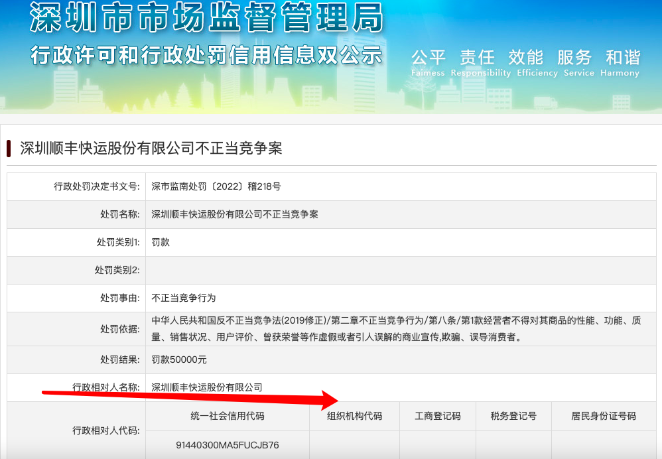Screen dimensions: 662x459
Task: Click the label 处罚名称
Action: point(120,214)
